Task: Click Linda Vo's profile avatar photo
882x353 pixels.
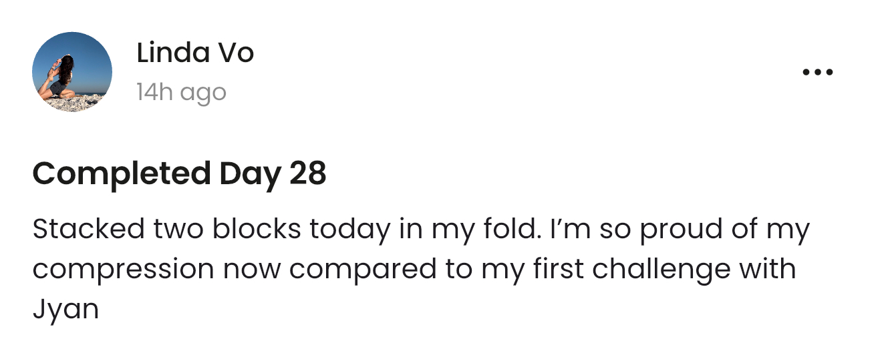Action: pos(72,72)
